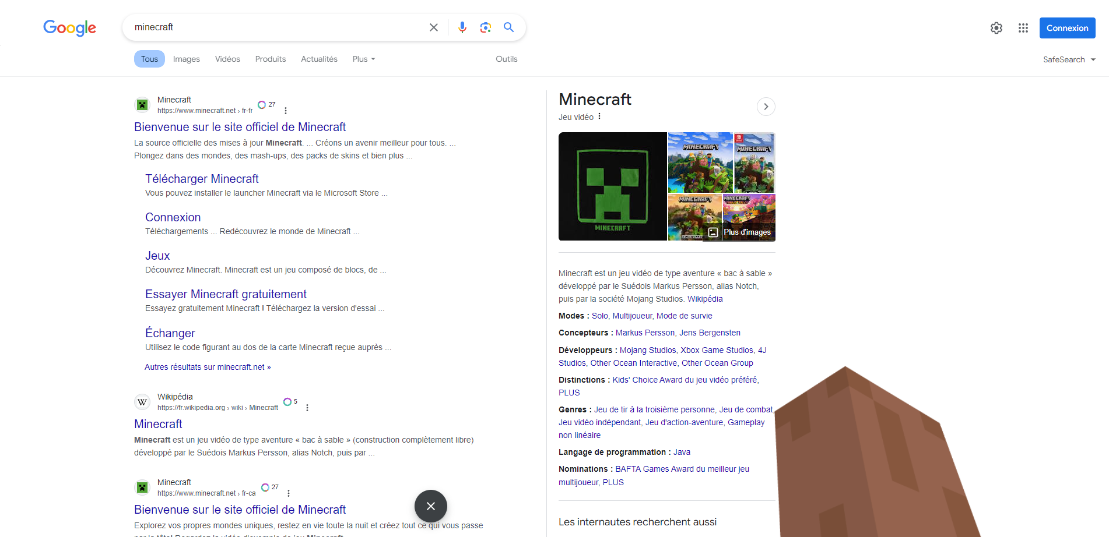Image resolution: width=1109 pixels, height=537 pixels.
Task: Click Jeu vidéo indépendant genre link
Action: (599, 422)
